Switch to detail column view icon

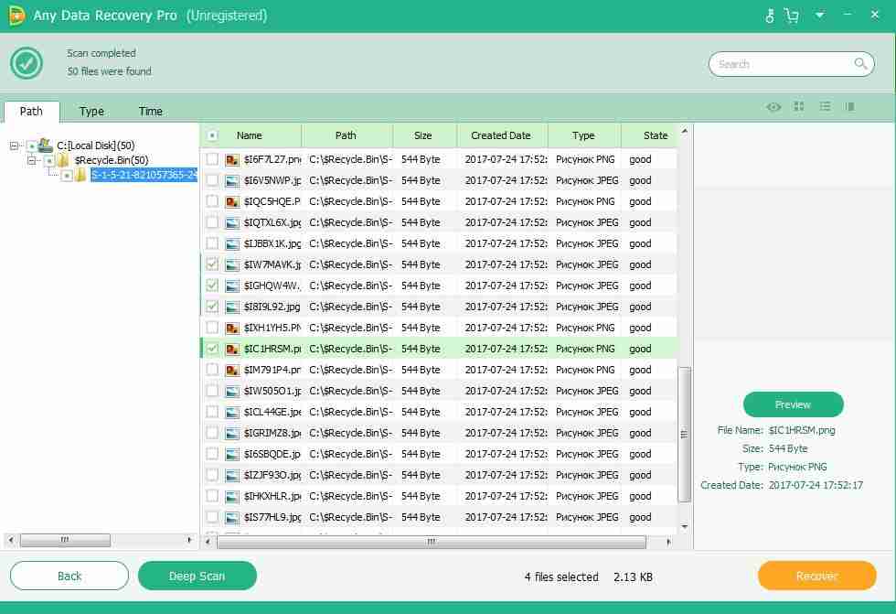pos(850,106)
